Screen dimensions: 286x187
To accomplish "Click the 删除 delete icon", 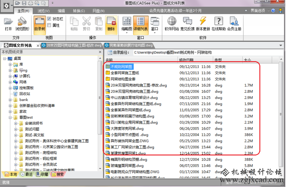I will [x=111, y=25].
